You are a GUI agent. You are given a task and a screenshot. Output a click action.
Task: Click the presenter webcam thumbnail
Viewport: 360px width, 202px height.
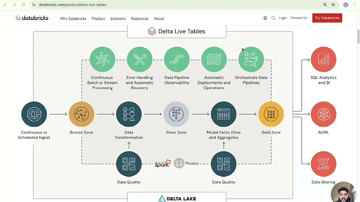tap(343, 192)
